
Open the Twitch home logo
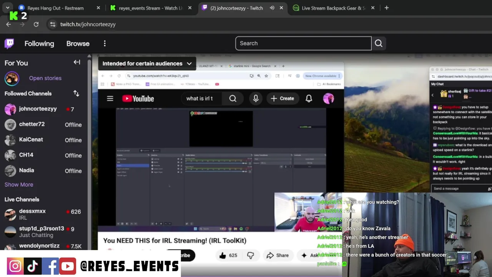pyautogui.click(x=9, y=43)
